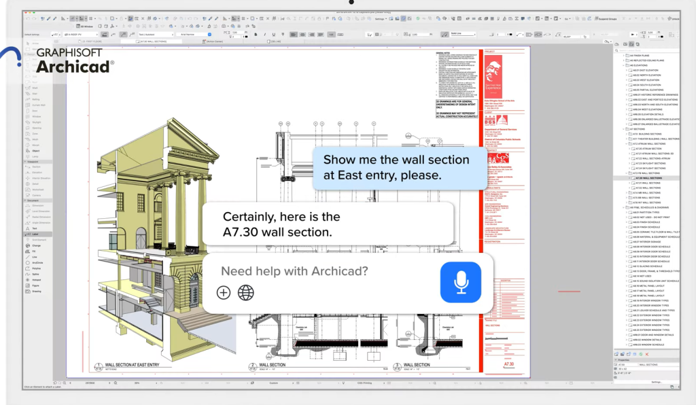Open A6.01 EAST ELEVATION in navigator
Image resolution: width=696 pixels, height=405 pixels.
(646, 70)
